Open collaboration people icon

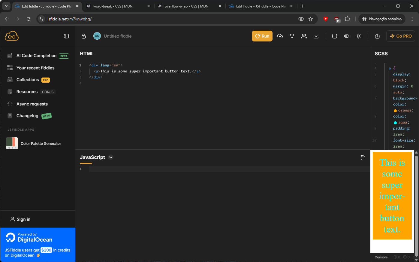[x=304, y=36]
